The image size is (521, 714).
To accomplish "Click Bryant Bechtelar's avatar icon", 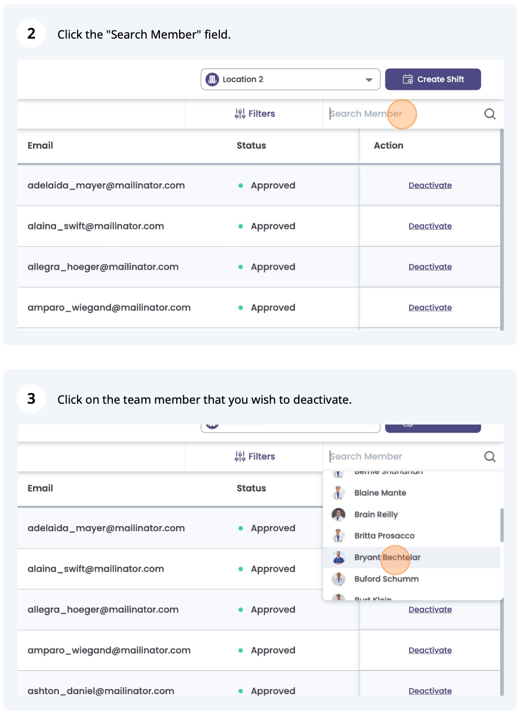I will [x=338, y=557].
